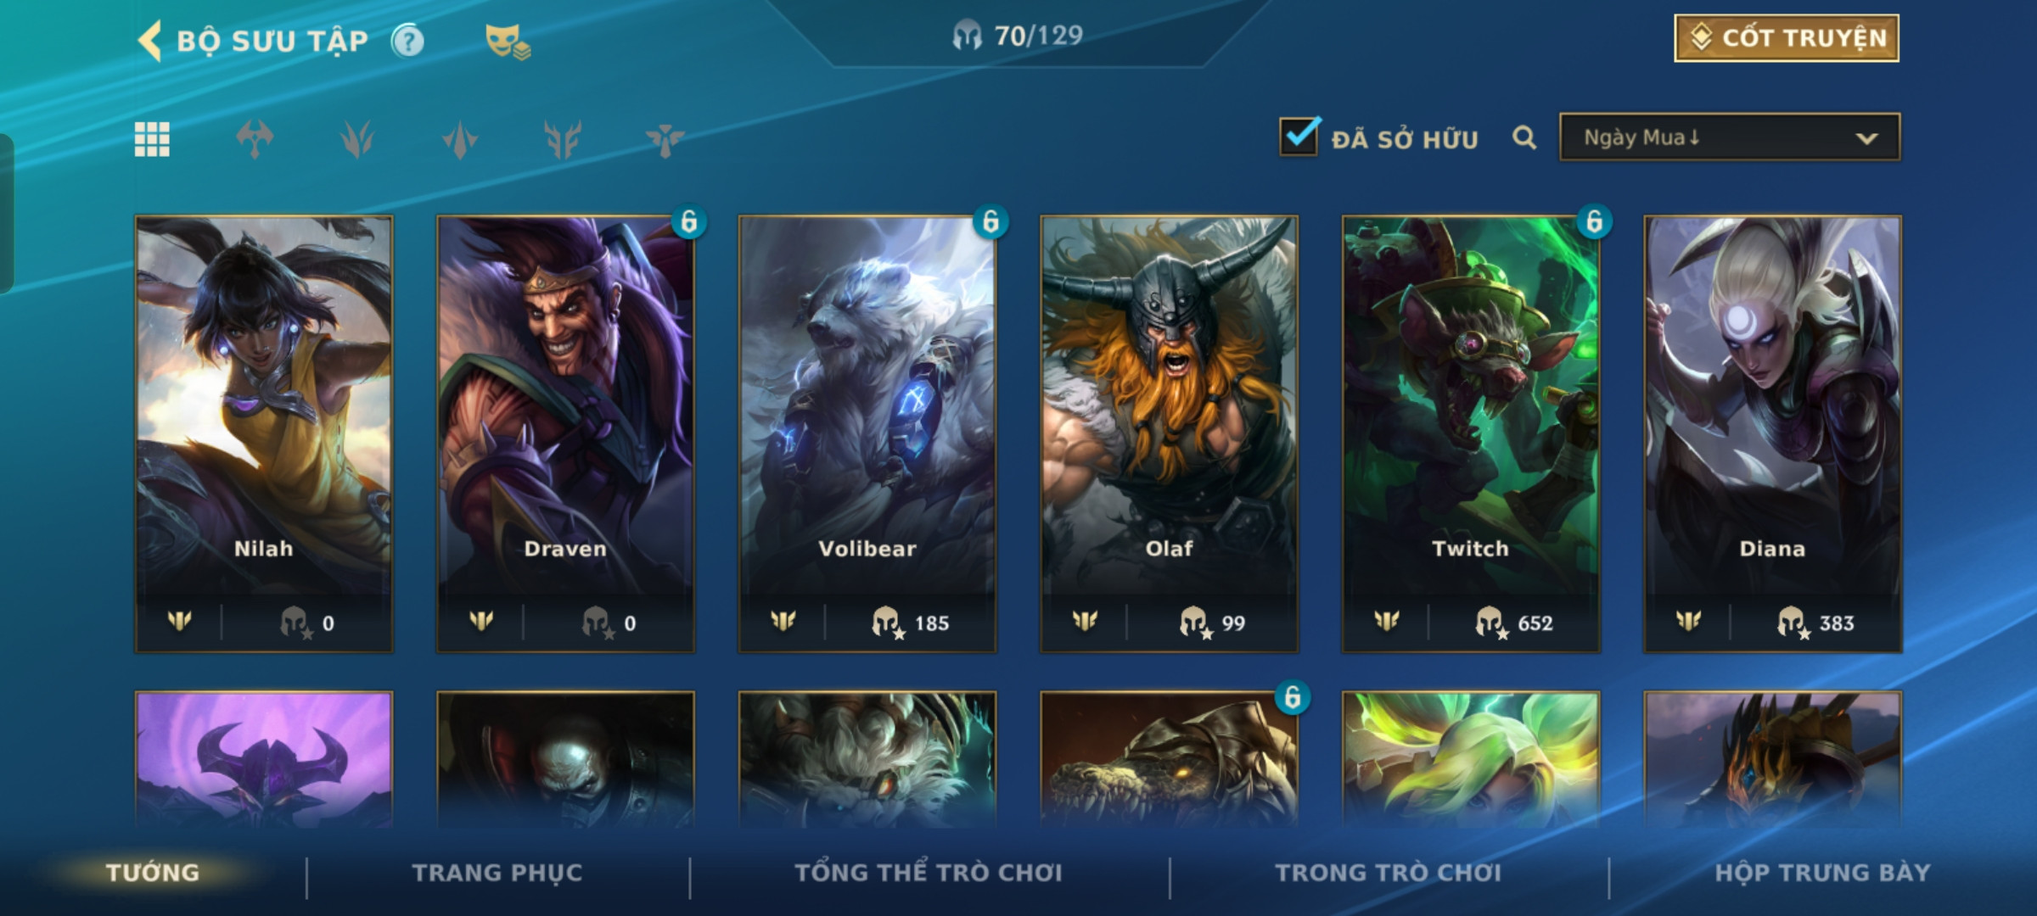Open the Hộp Trưng Bày tab
The image size is (2037, 916).
click(x=1822, y=873)
